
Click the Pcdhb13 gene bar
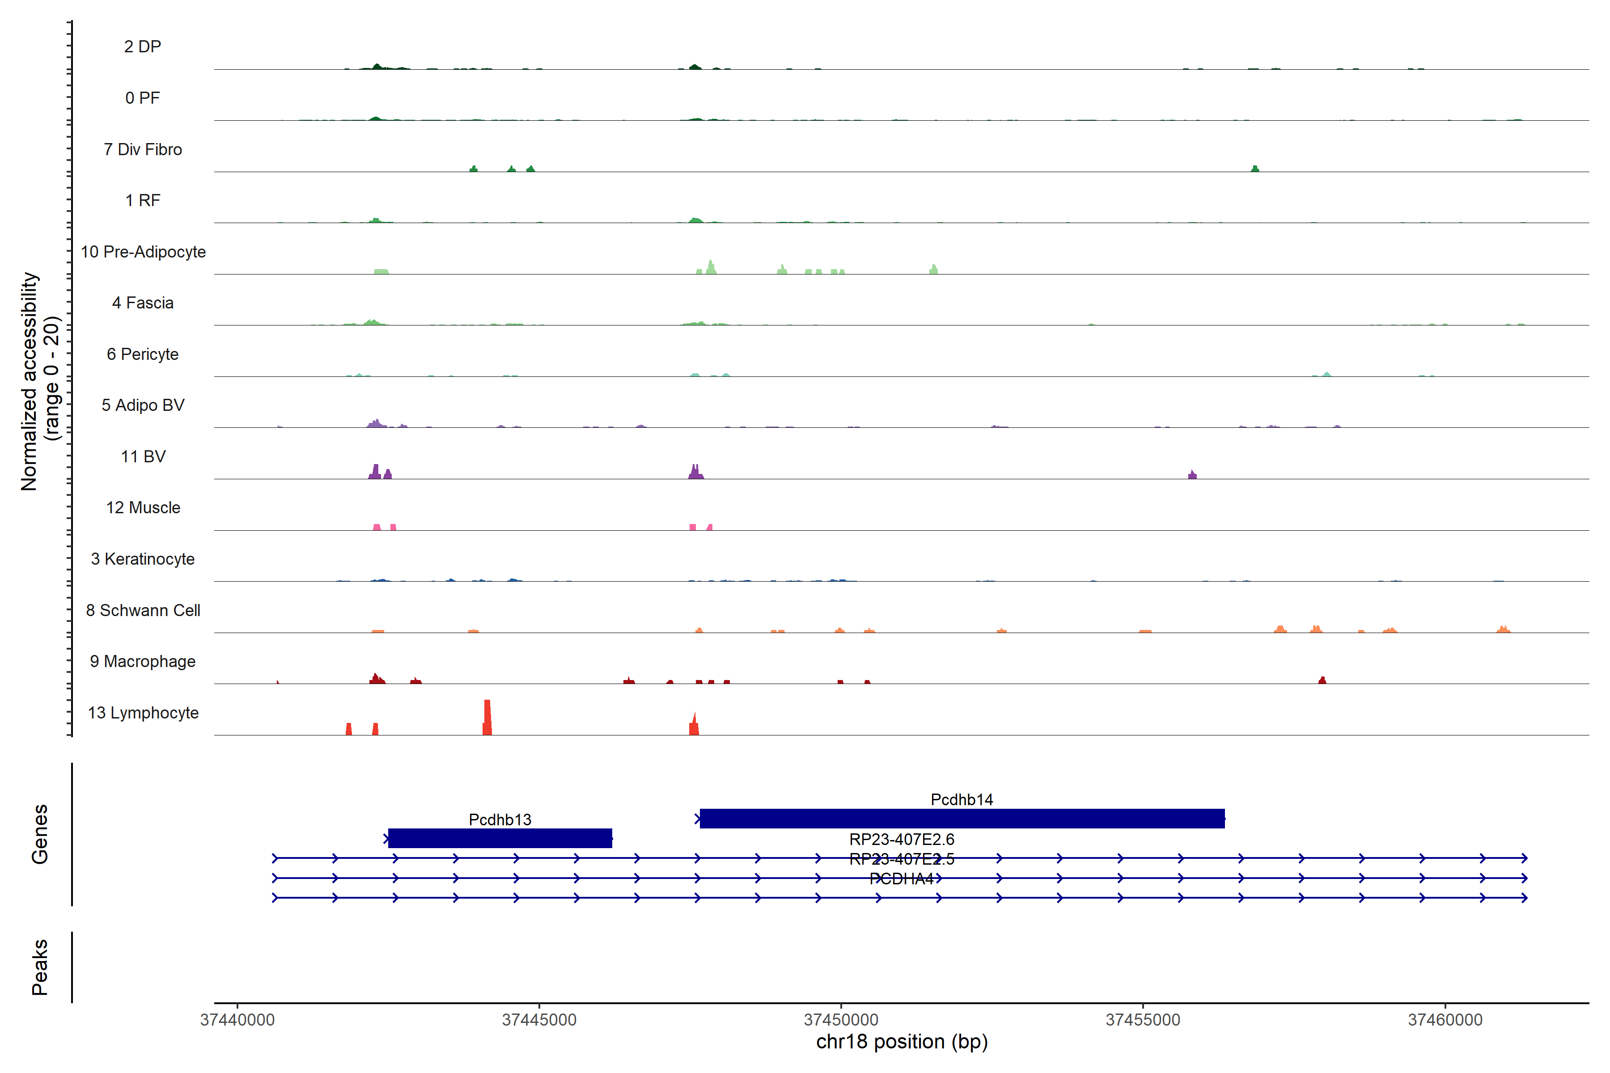[x=500, y=838]
